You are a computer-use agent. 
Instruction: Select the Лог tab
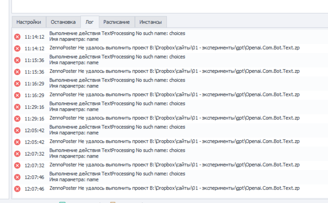tap(89, 22)
